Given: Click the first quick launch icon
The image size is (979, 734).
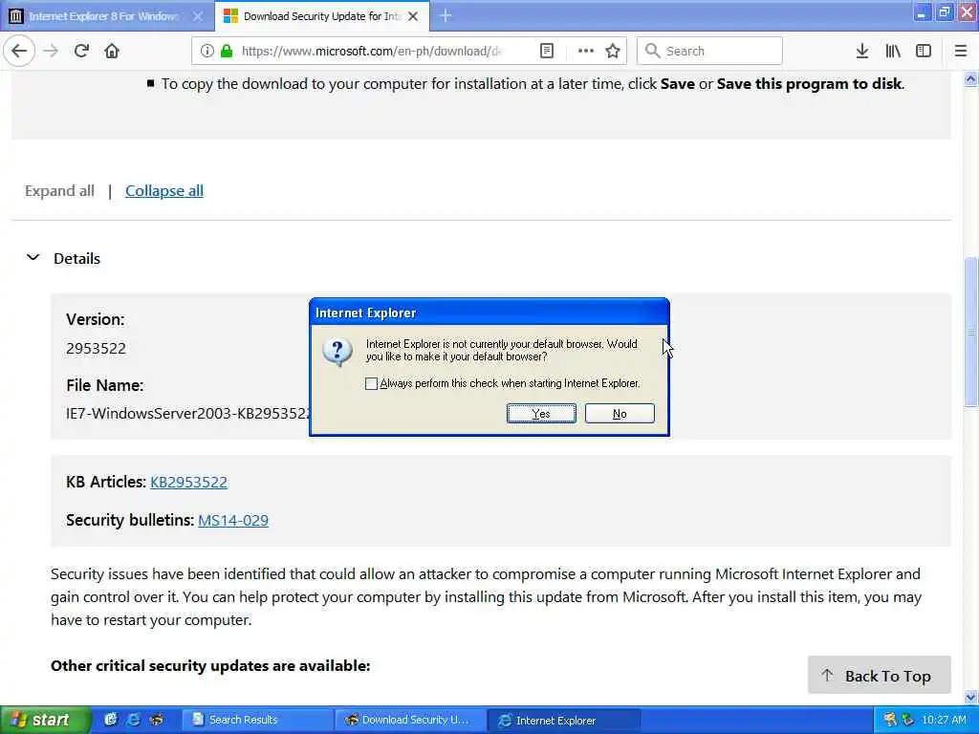Looking at the screenshot, I should 111,720.
